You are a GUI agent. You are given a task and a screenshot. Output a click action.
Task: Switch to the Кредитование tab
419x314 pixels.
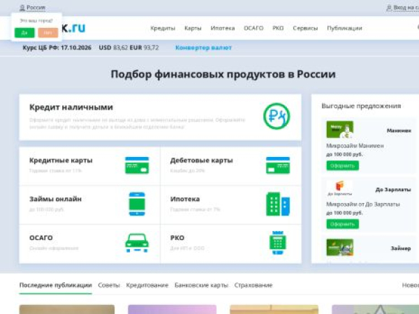click(147, 285)
